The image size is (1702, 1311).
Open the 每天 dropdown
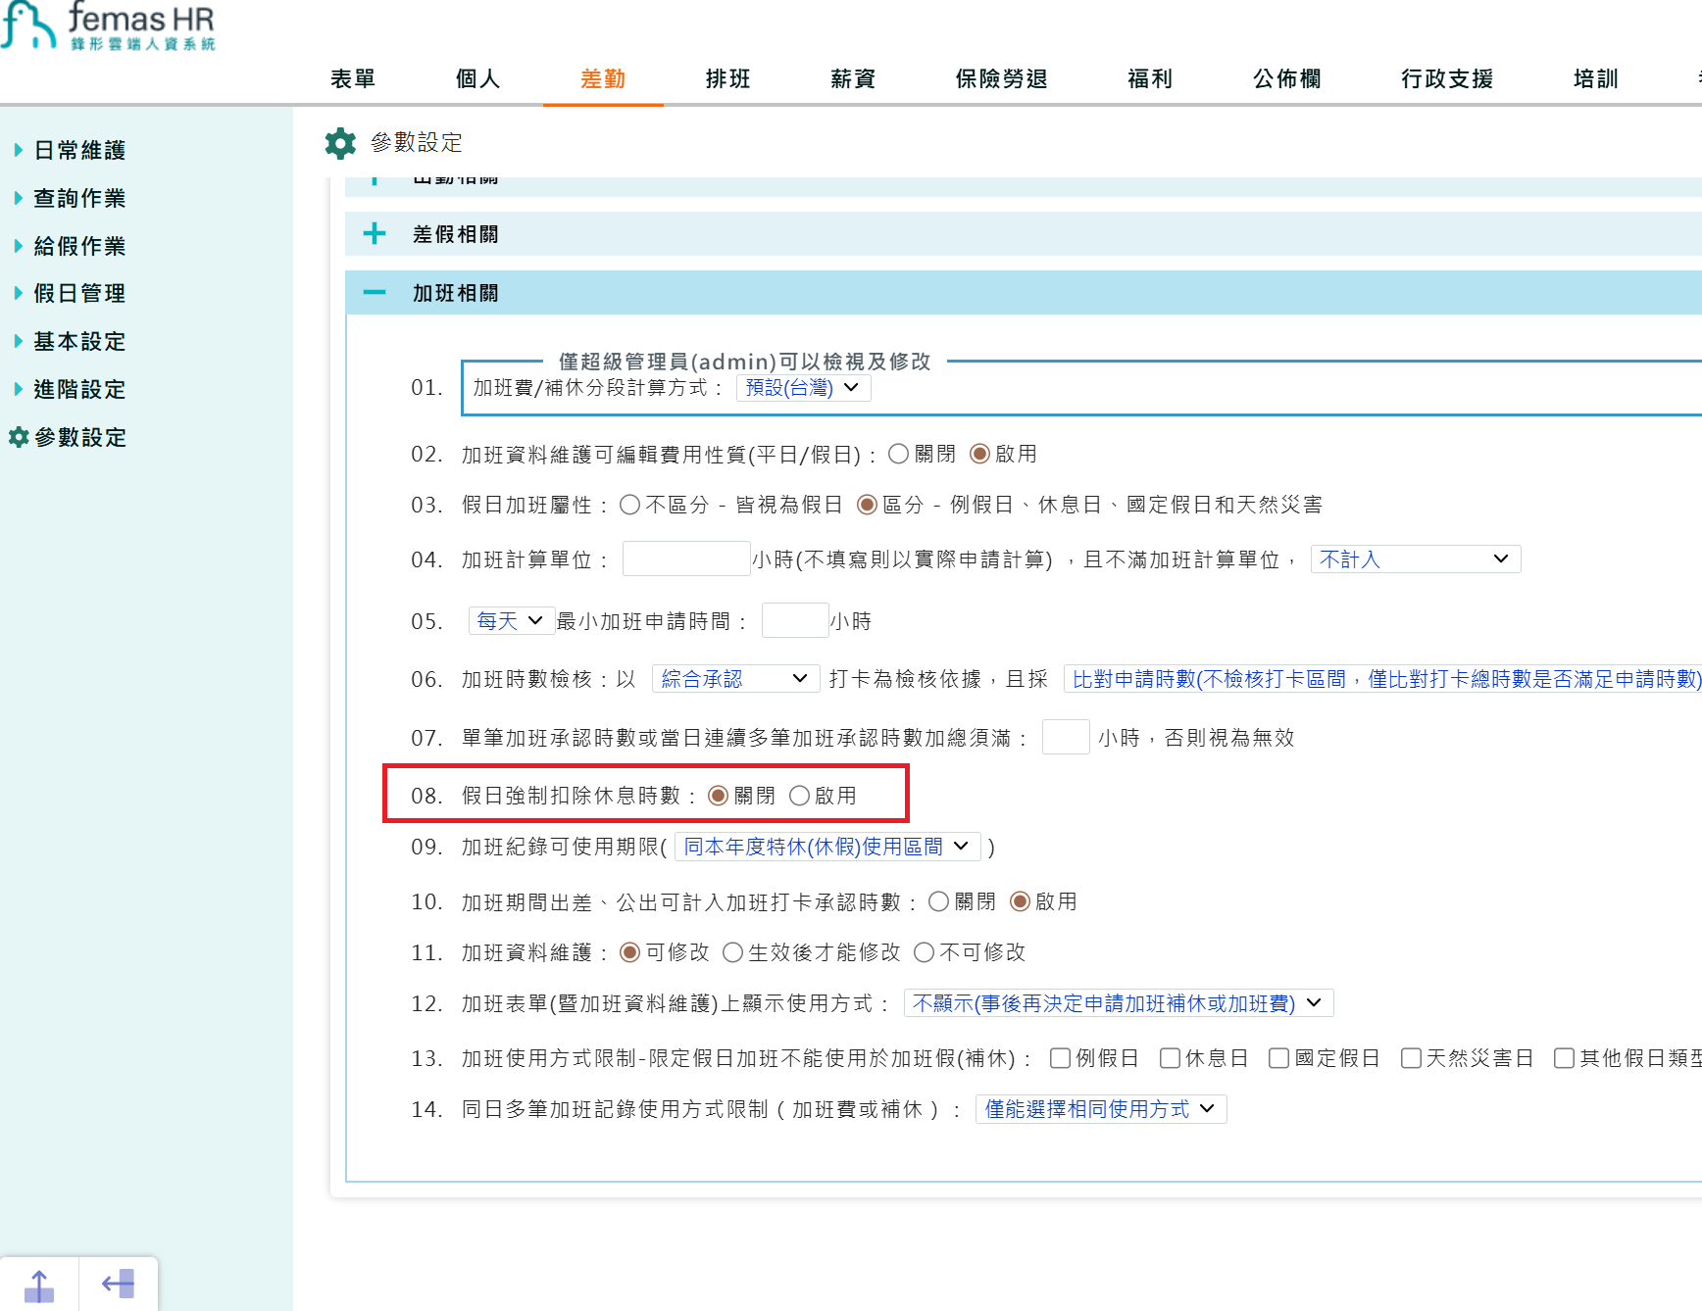point(511,620)
